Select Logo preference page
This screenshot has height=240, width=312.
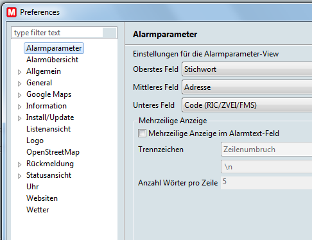tap(35, 141)
